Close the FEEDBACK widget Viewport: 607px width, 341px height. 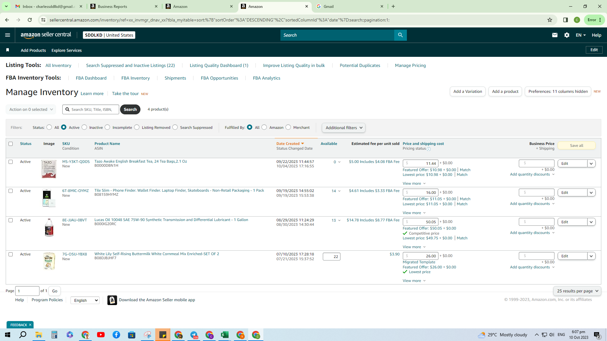[x=30, y=325]
